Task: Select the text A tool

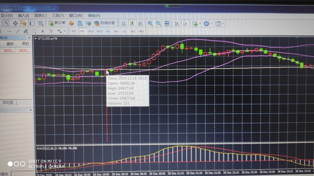Action: [42, 31]
